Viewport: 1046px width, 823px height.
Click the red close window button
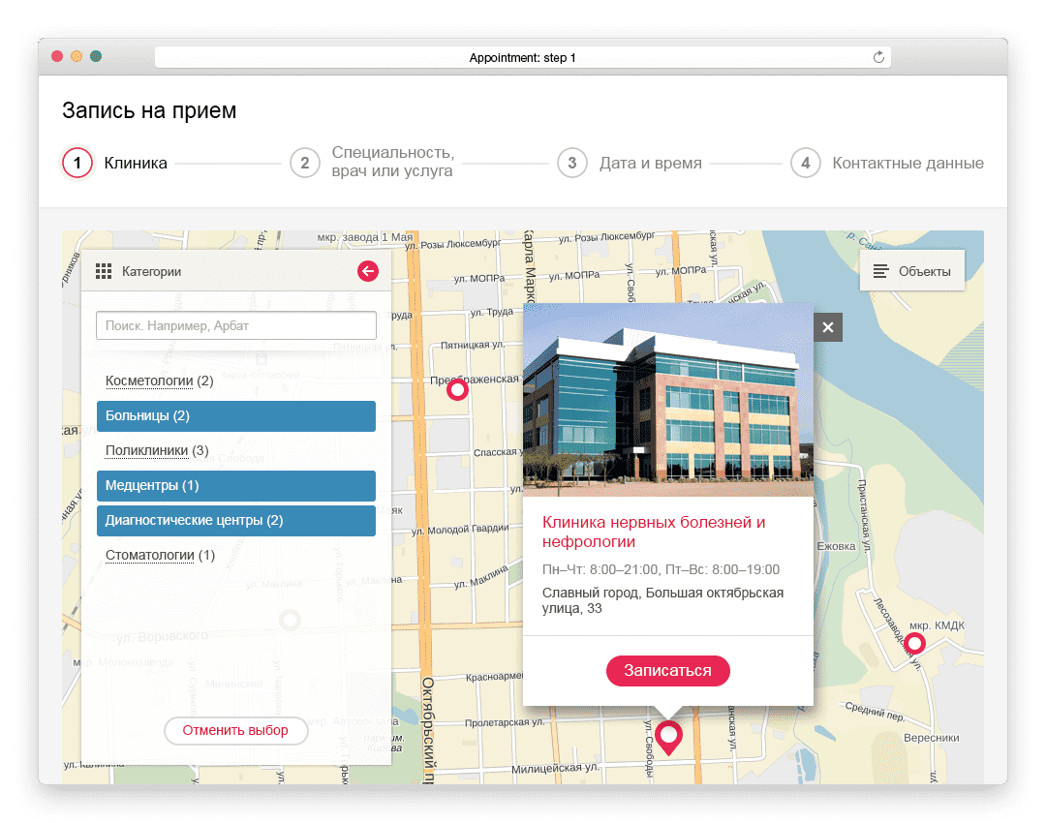[57, 56]
